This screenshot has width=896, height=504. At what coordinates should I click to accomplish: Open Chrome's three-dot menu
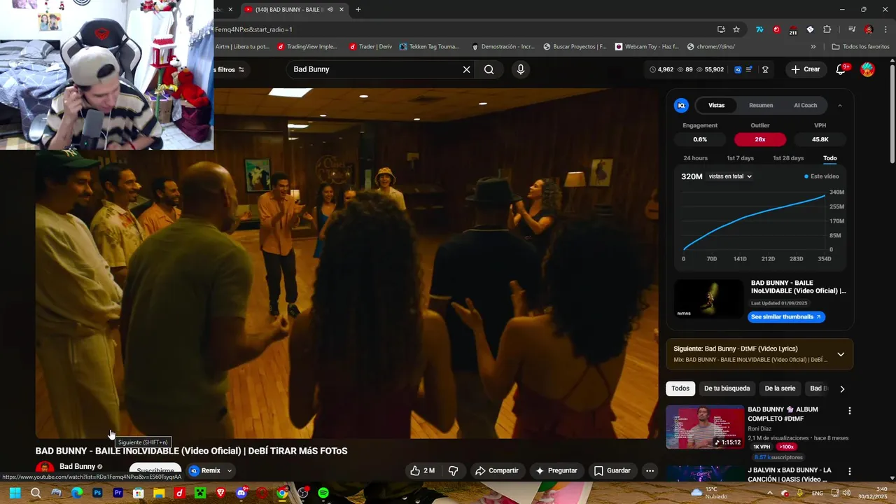[x=885, y=29]
